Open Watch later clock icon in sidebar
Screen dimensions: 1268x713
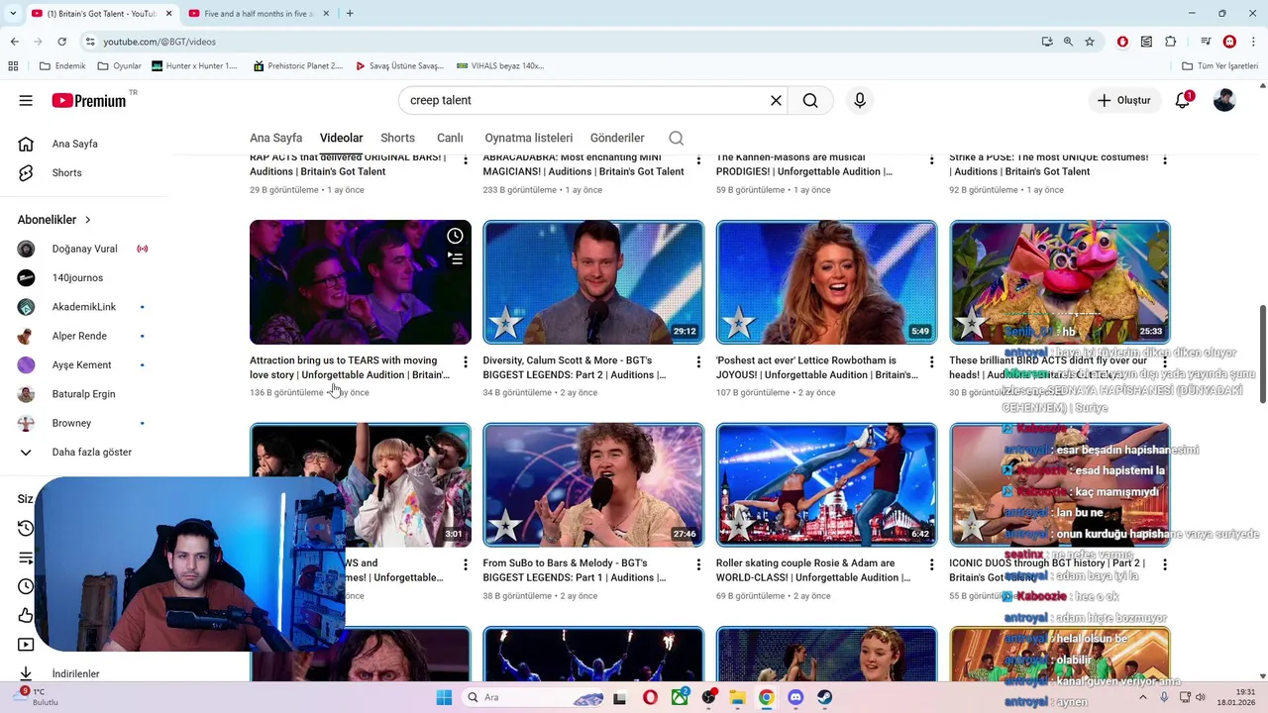tap(26, 586)
